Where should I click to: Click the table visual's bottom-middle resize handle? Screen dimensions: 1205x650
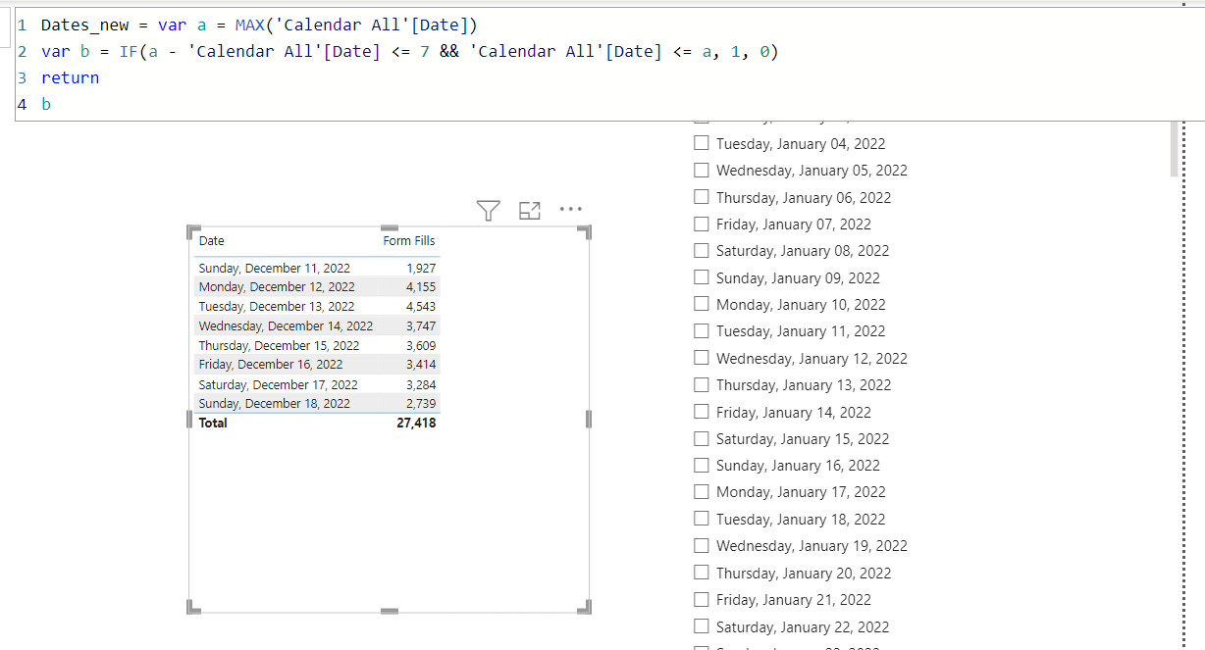[390, 611]
